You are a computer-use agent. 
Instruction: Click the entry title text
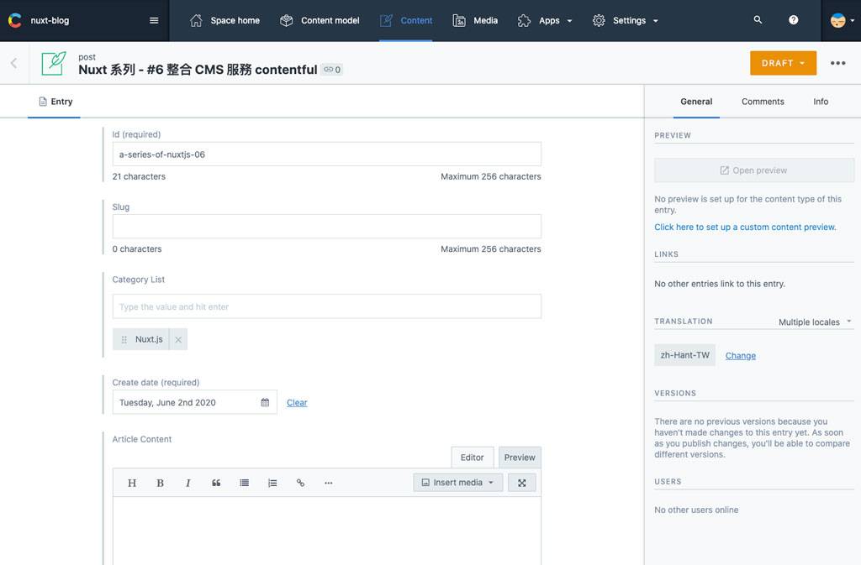coord(198,70)
